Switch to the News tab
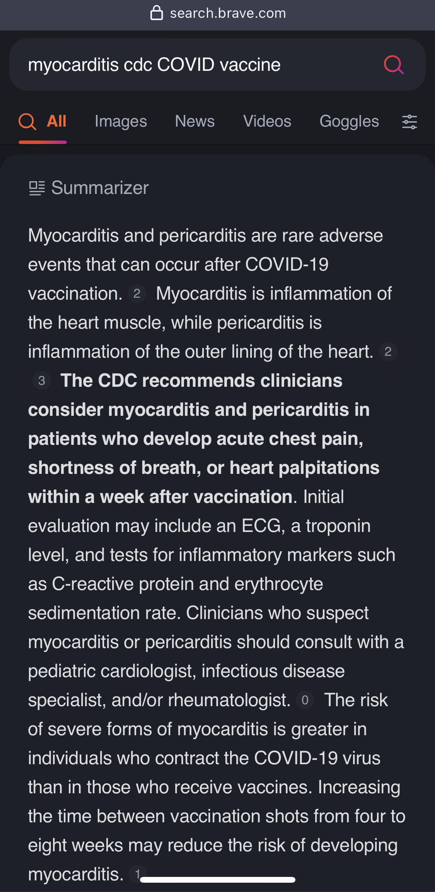Screen dimensions: 435x892 194,122
